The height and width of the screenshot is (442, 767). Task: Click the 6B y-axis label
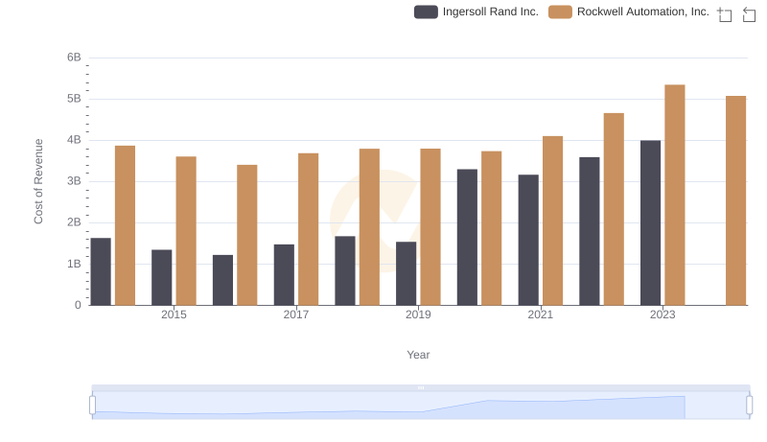[x=74, y=58]
